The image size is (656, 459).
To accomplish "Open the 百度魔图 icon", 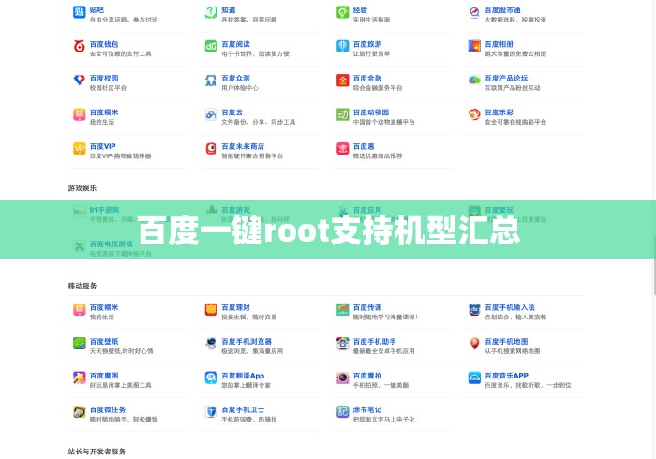I will coord(79,378).
